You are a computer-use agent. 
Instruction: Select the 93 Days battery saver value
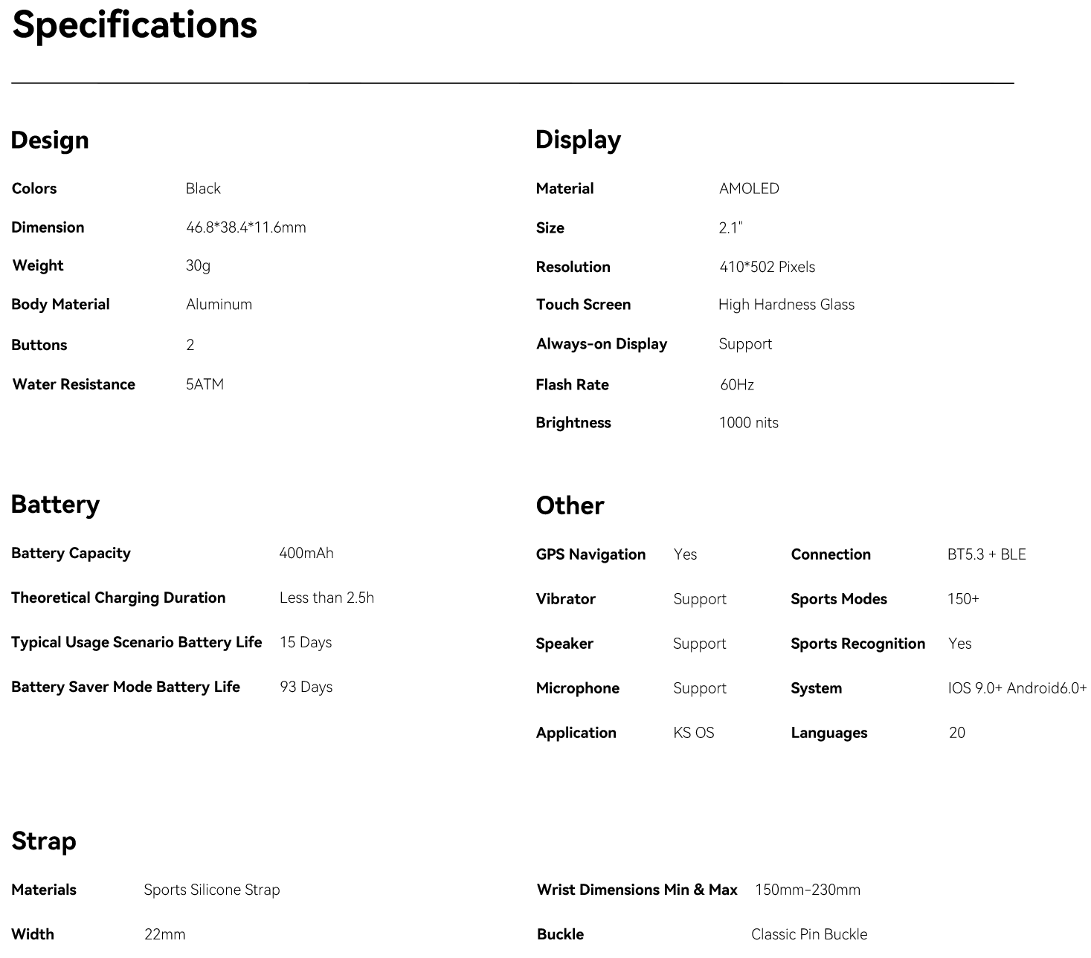[306, 687]
